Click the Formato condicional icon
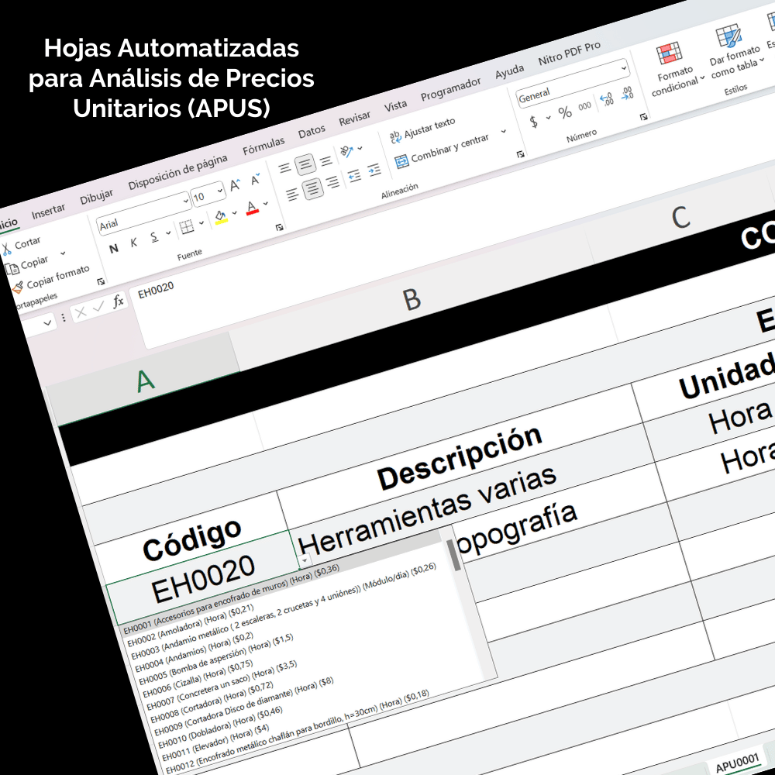Screen dimensions: 775x775 (668, 55)
